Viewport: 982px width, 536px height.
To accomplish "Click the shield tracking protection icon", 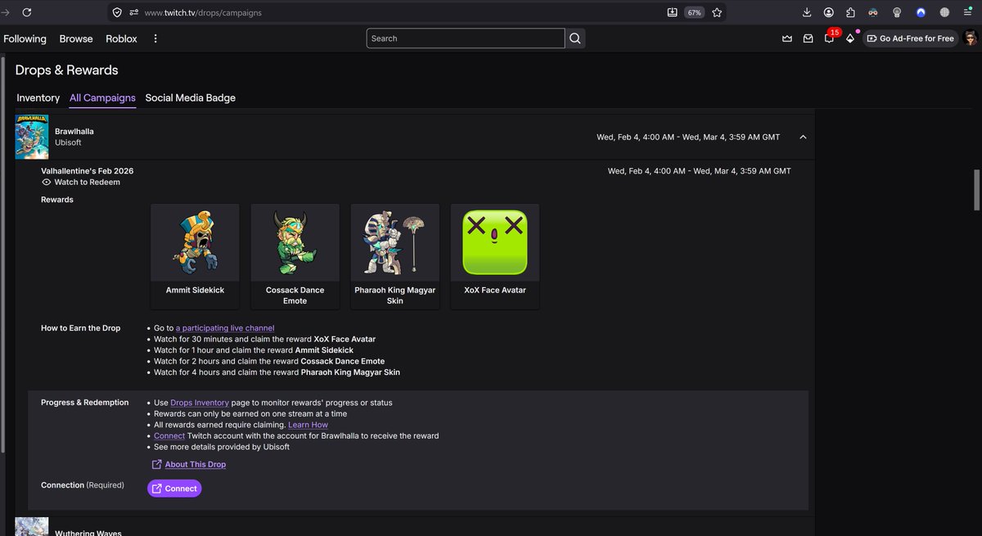I will (x=117, y=12).
